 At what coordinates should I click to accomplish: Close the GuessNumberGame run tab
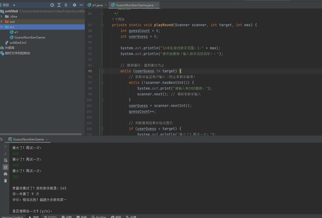tap(47, 139)
